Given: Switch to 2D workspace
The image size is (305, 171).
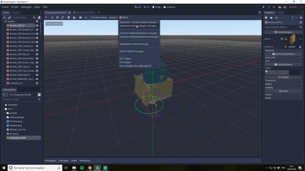Looking at the screenshot, I should point(138,7).
